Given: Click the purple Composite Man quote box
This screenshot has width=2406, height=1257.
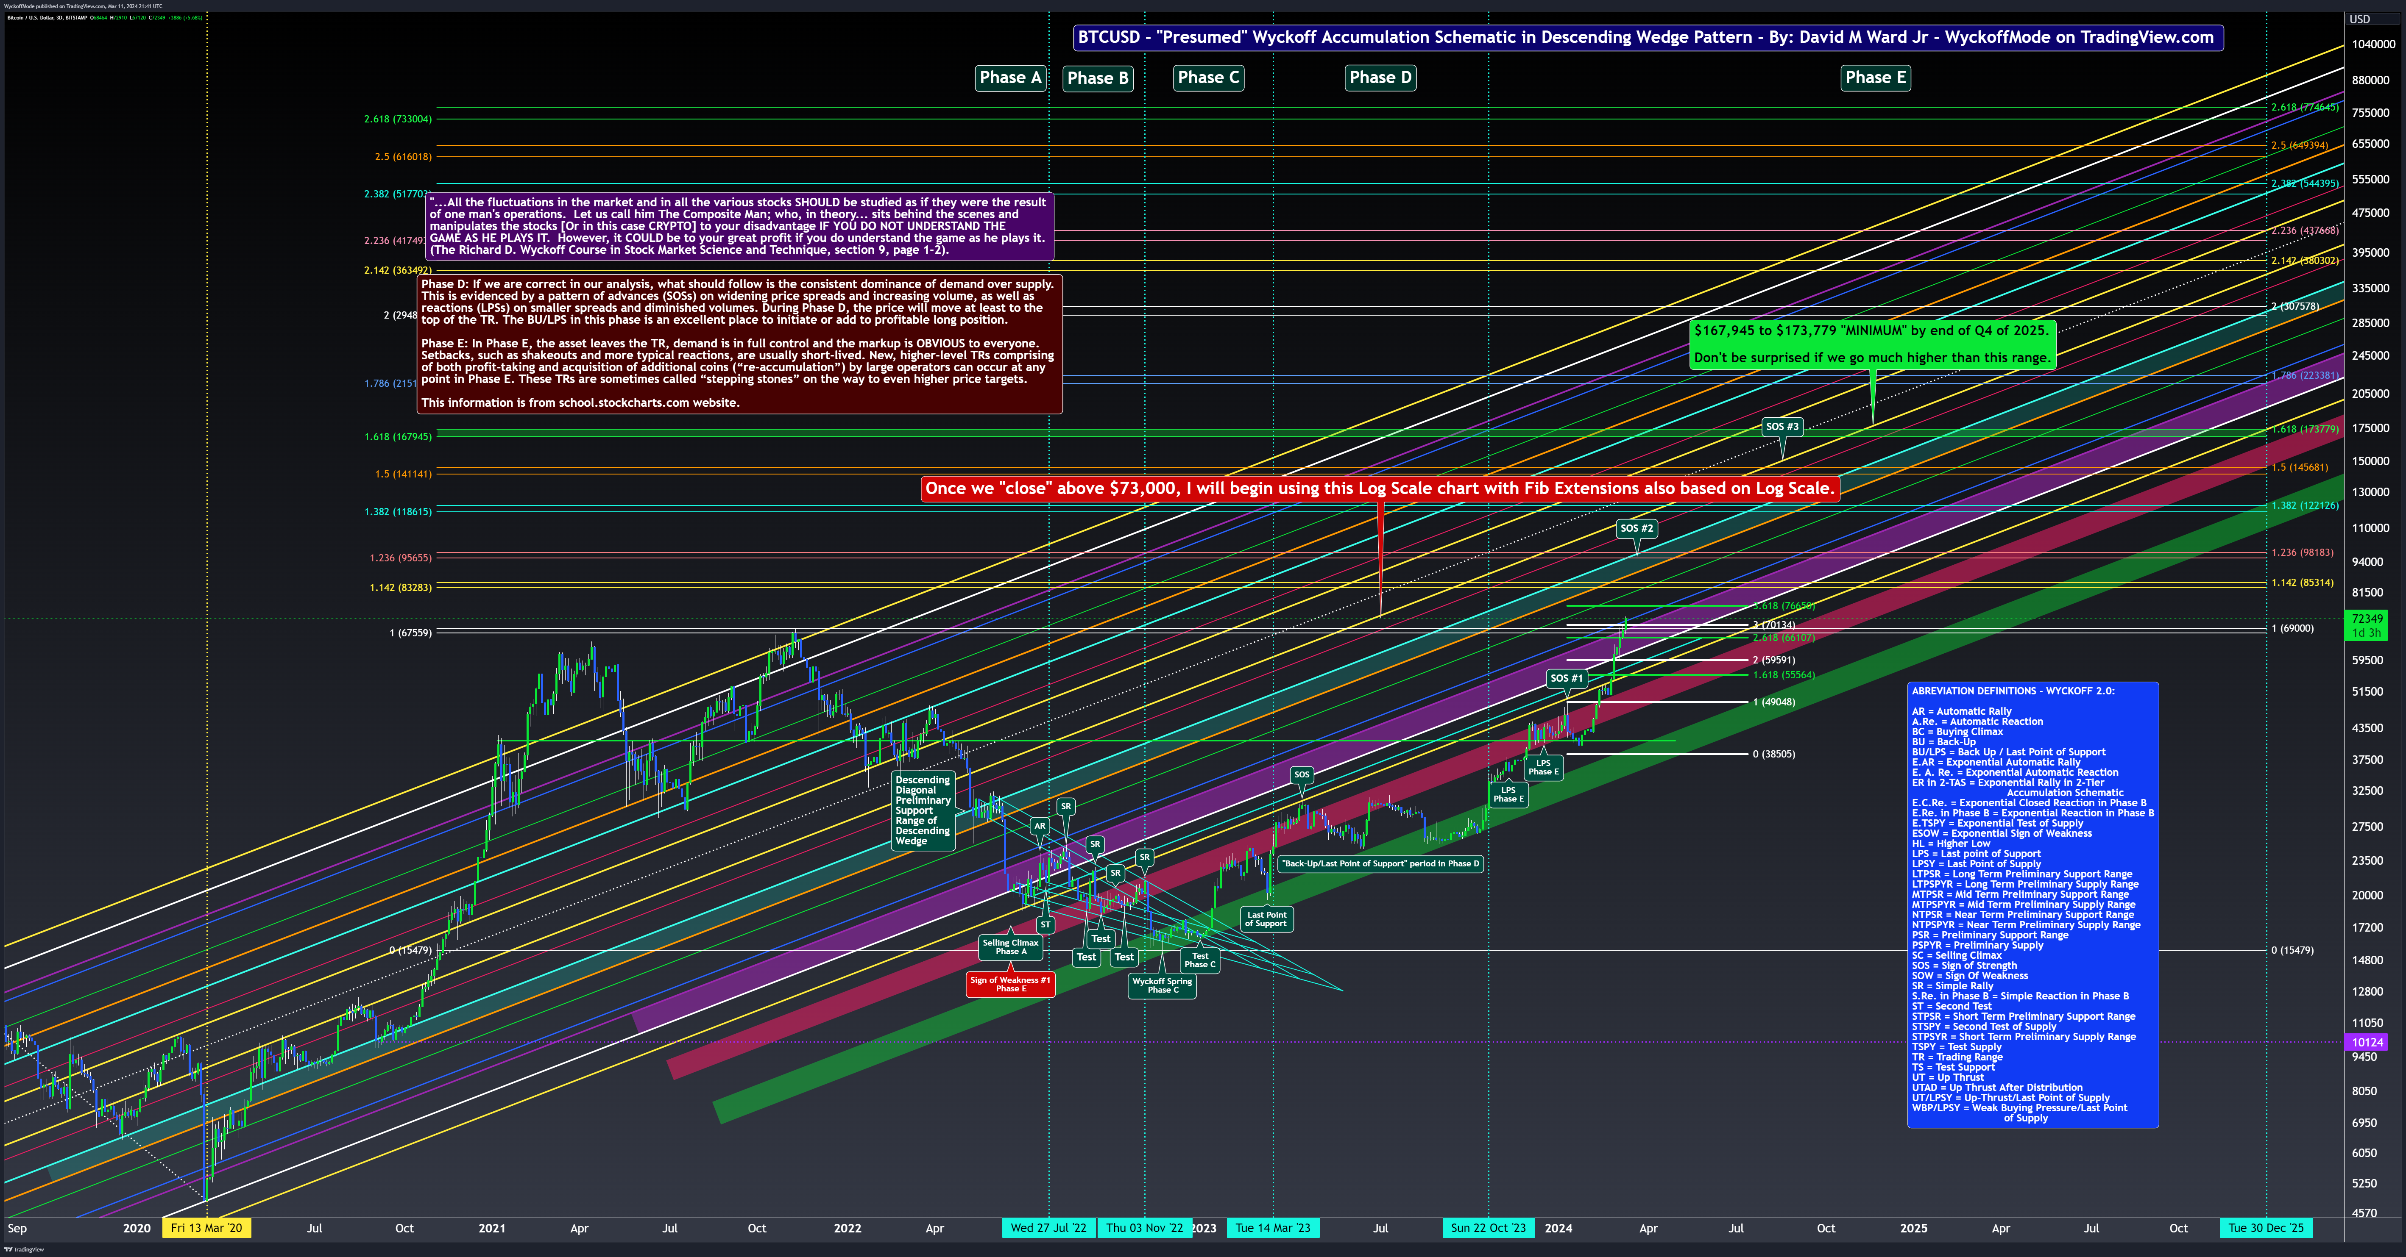Looking at the screenshot, I should (739, 226).
